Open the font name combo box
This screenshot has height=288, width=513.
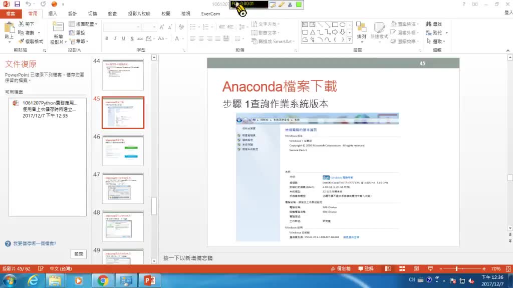click(x=122, y=27)
